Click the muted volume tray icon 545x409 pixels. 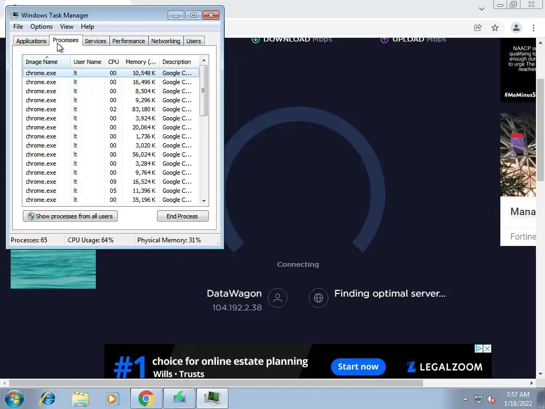(x=491, y=399)
